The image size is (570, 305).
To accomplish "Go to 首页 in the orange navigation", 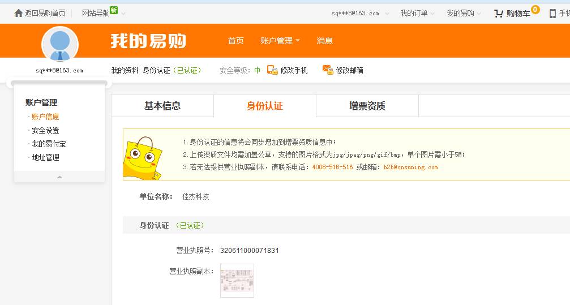I will (x=236, y=41).
